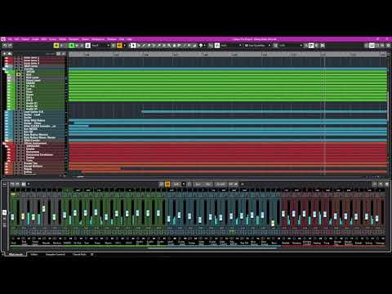Image resolution: width=392 pixels, height=294 pixels.
Task: Open the automation mode dropdown
Action: point(100,46)
